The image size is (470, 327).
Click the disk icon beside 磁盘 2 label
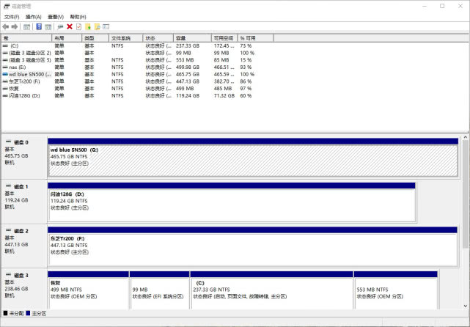8,230
